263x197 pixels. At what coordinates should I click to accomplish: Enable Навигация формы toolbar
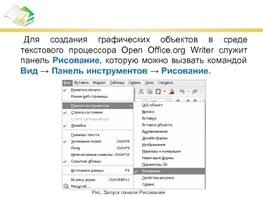coord(169,158)
